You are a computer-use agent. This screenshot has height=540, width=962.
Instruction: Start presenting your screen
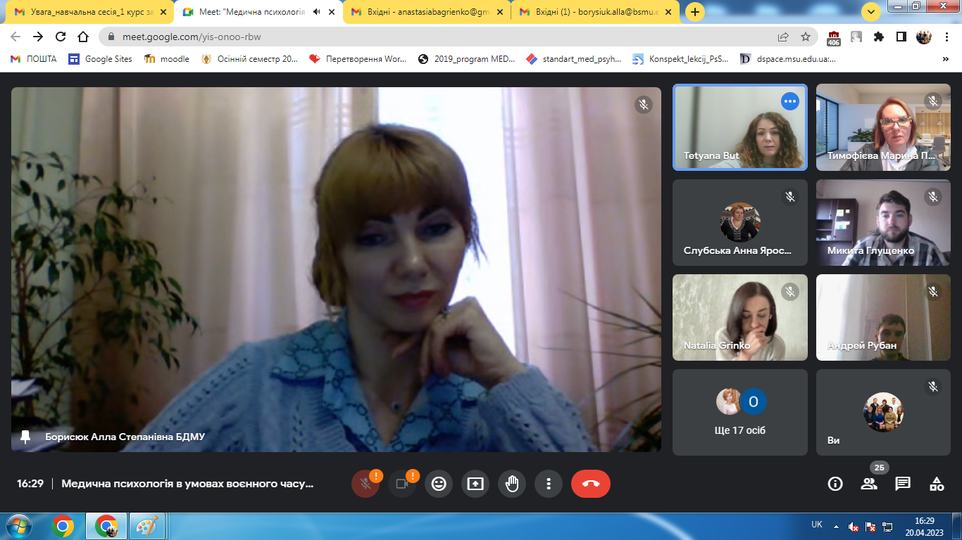475,484
